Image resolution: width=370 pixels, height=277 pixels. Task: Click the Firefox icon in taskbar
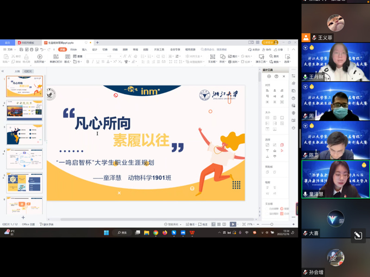pos(165,233)
